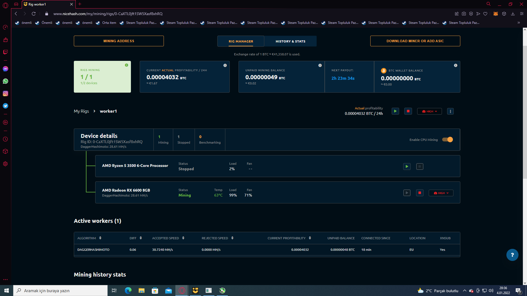This screenshot has width=527, height=296.
Task: Expand bookmarks overflow chevron
Action: [518, 23]
